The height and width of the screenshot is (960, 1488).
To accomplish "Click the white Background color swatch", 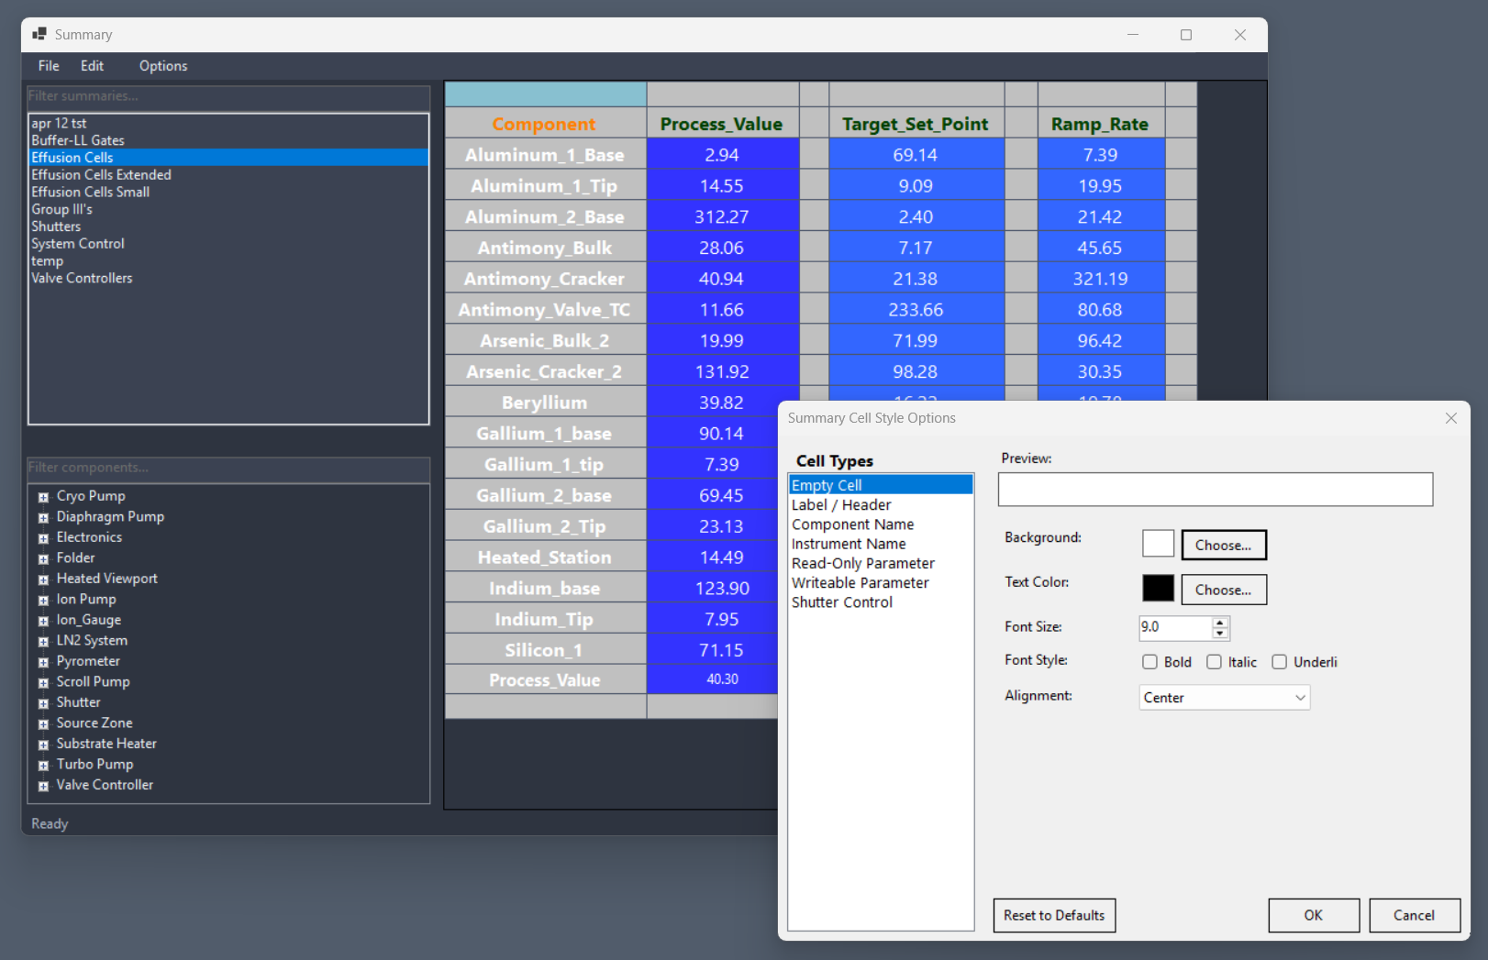I will (x=1158, y=544).
